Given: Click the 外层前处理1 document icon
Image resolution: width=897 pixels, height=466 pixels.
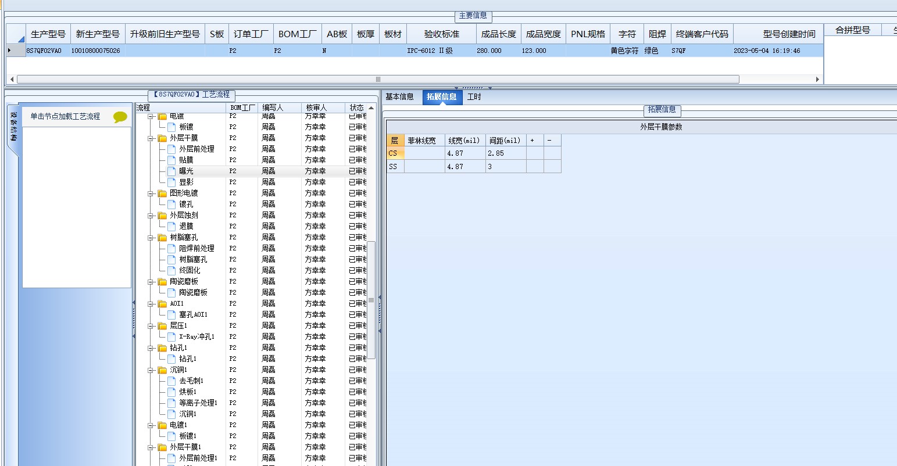Looking at the screenshot, I should [171, 458].
